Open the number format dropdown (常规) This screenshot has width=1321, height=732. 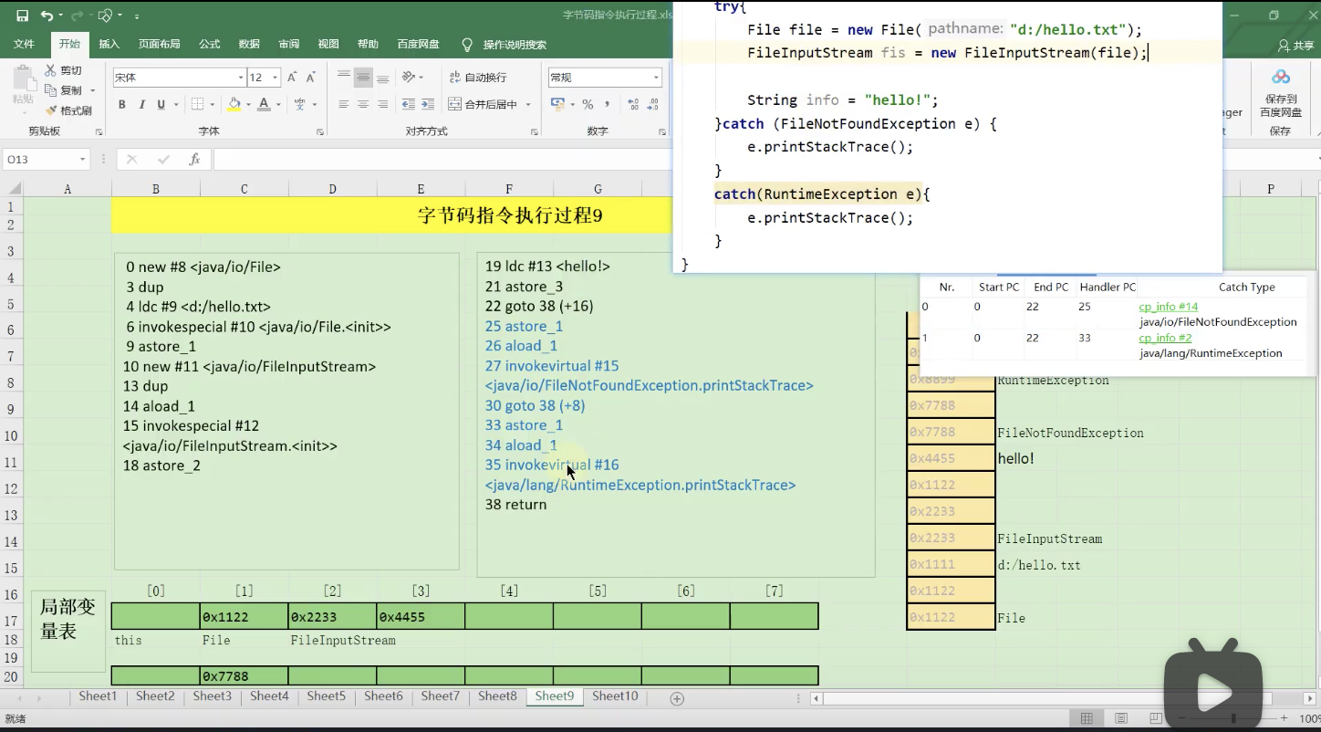click(x=656, y=78)
